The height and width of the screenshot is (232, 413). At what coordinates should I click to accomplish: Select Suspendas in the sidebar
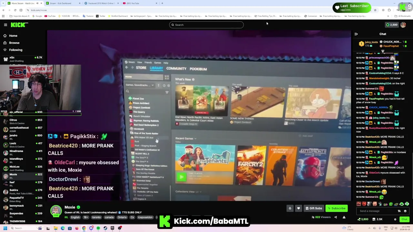pos(23,215)
